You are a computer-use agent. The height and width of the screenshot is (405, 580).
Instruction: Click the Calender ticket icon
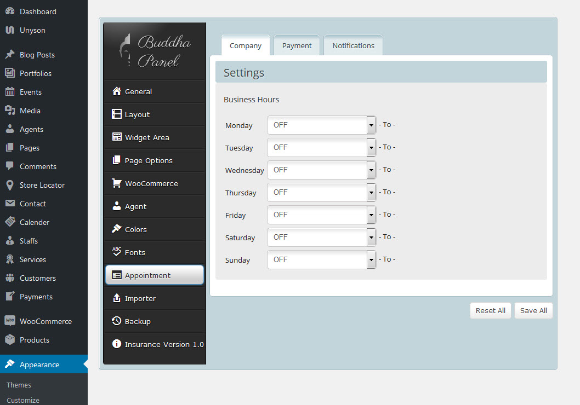coord(10,222)
